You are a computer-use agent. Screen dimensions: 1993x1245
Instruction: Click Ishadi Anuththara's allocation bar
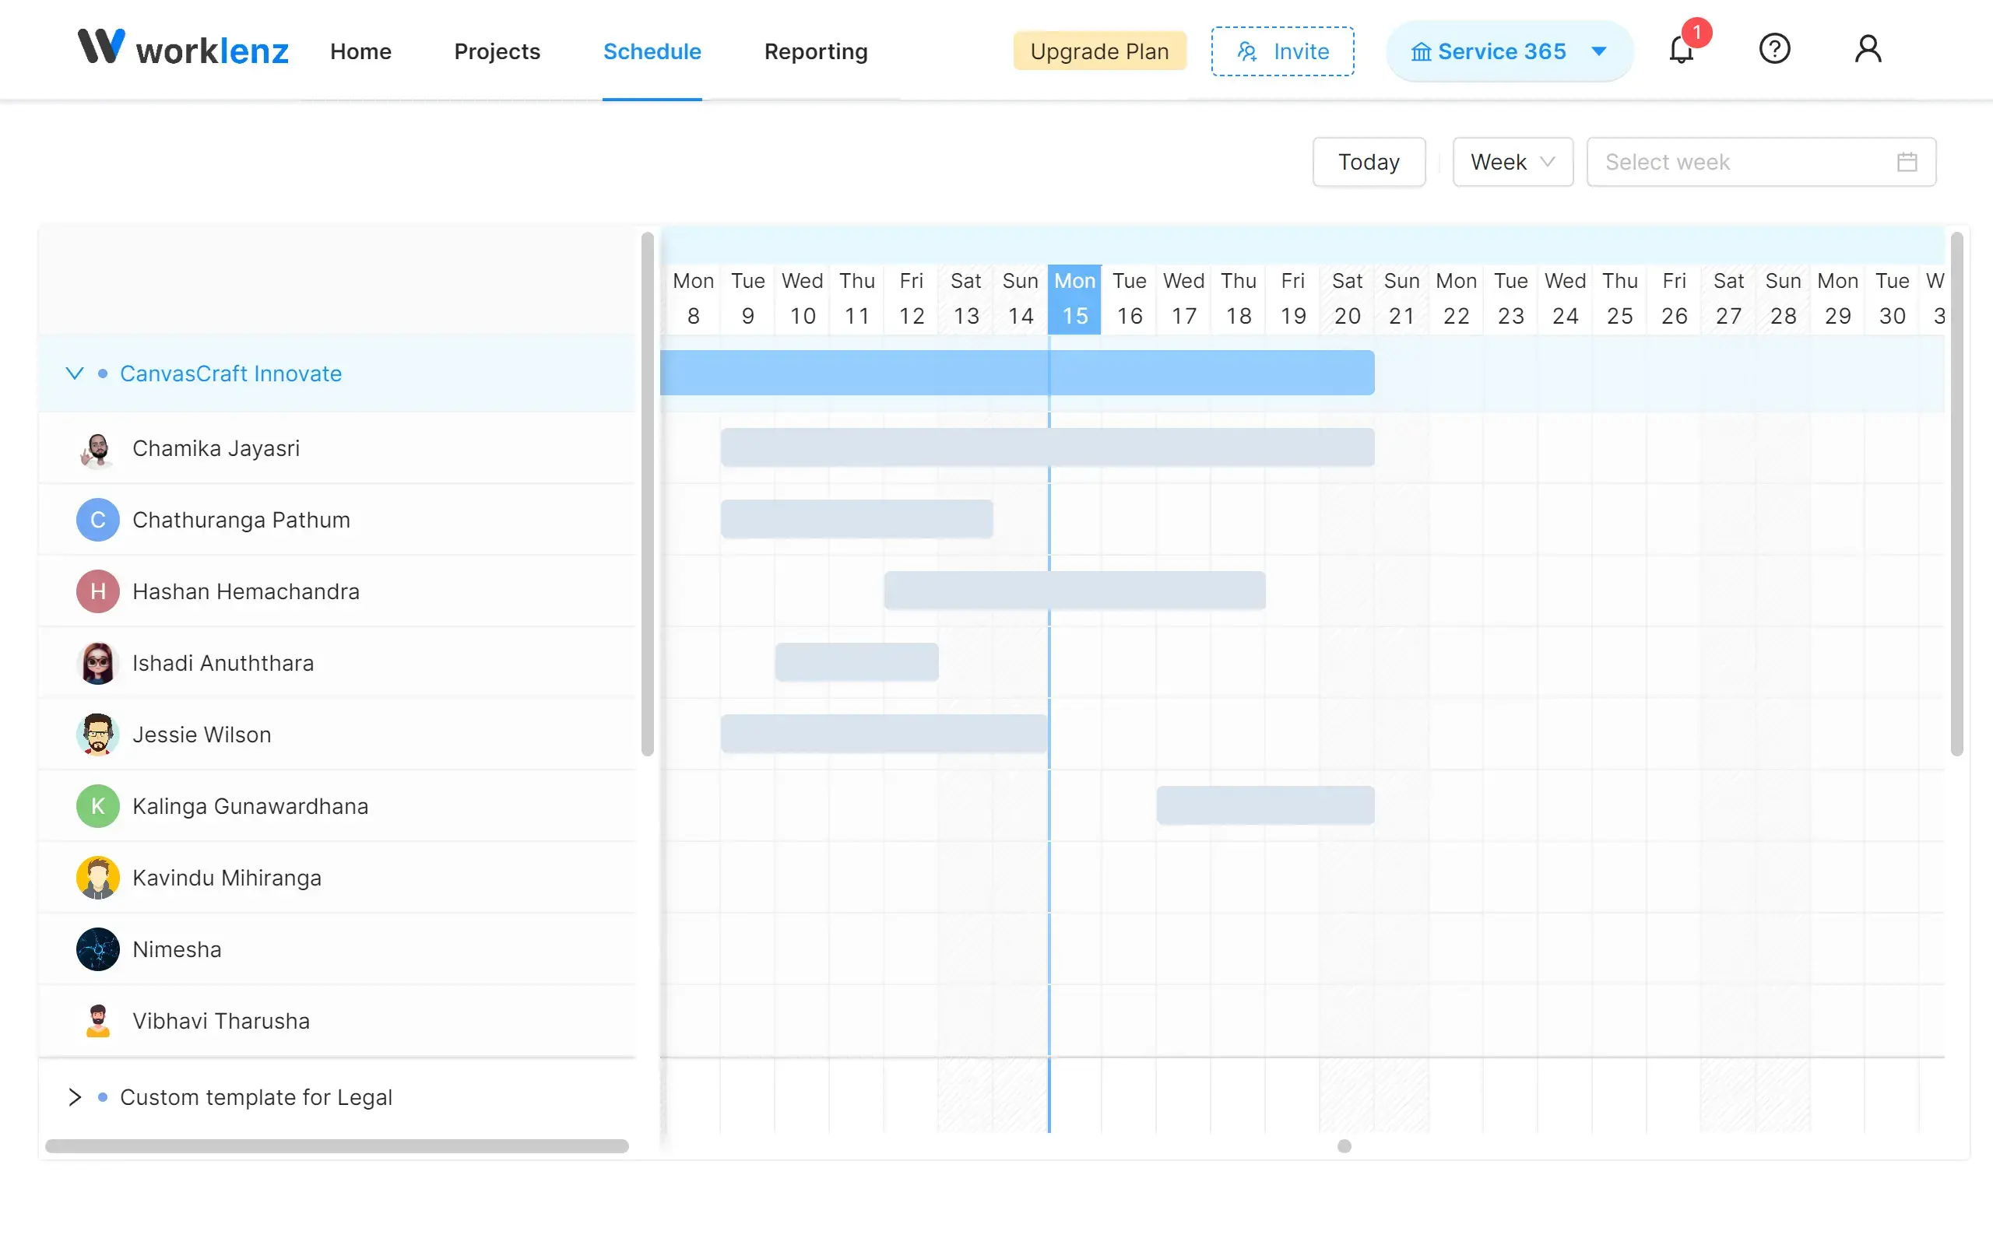856,662
